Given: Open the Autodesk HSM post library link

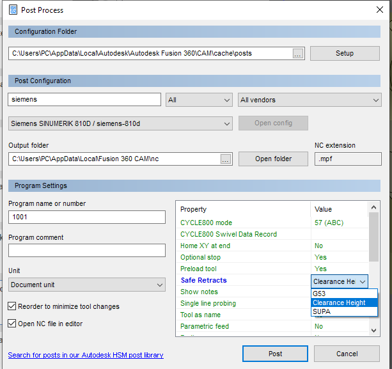Looking at the screenshot, I should [x=86, y=355].
